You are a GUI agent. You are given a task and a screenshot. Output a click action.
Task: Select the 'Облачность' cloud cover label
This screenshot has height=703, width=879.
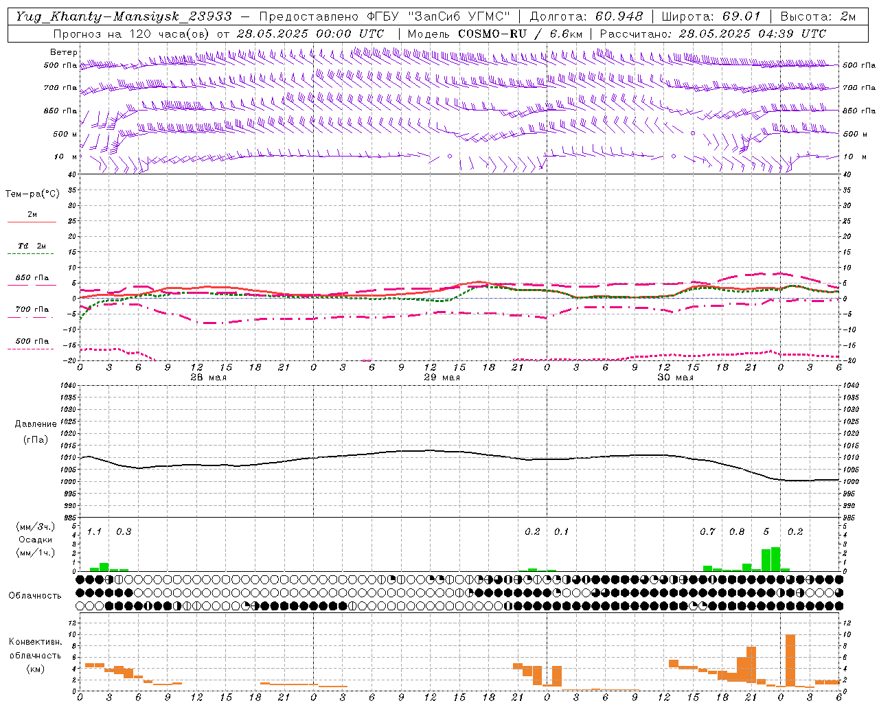pos(35,596)
